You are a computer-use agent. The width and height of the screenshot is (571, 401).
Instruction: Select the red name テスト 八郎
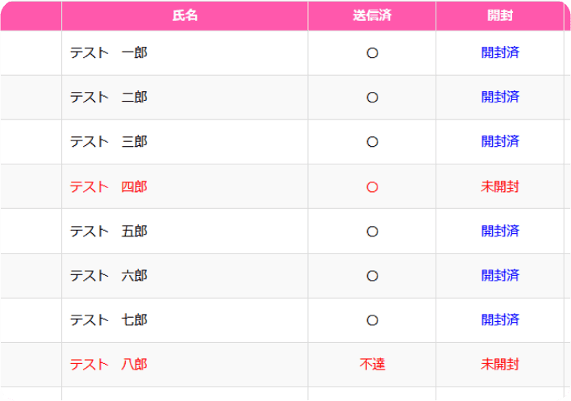coord(109,365)
